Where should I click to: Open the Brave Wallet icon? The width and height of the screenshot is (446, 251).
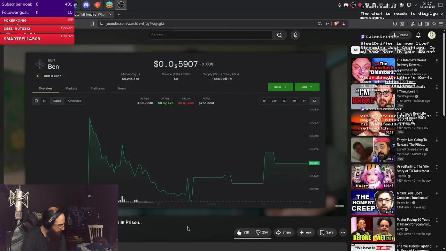pos(427,24)
